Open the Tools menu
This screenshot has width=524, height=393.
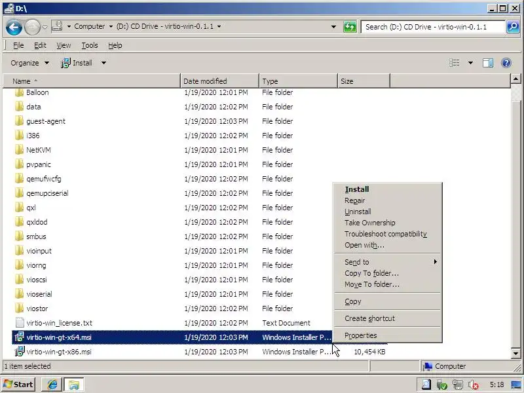[90, 45]
